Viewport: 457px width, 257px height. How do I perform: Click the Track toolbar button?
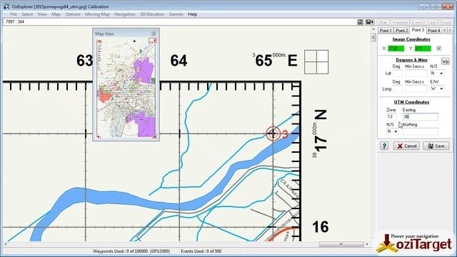coord(431,22)
